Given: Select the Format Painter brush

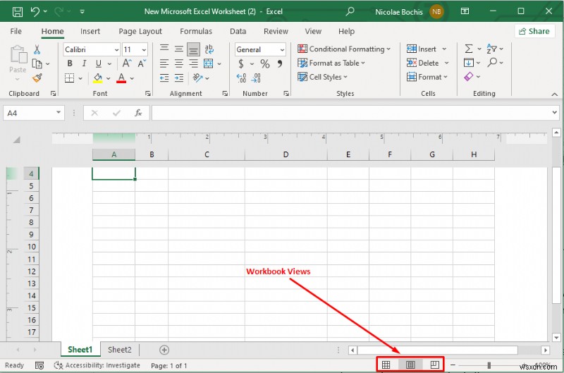Looking at the screenshot, I should [x=37, y=78].
